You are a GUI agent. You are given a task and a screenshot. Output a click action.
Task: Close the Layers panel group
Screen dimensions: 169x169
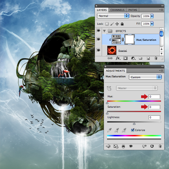click(97, 6)
